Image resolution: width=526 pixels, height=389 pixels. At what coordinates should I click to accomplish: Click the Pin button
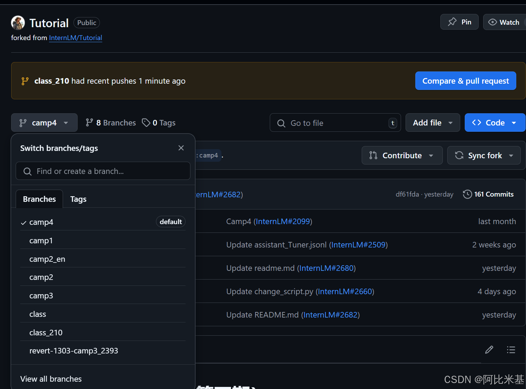pos(459,22)
